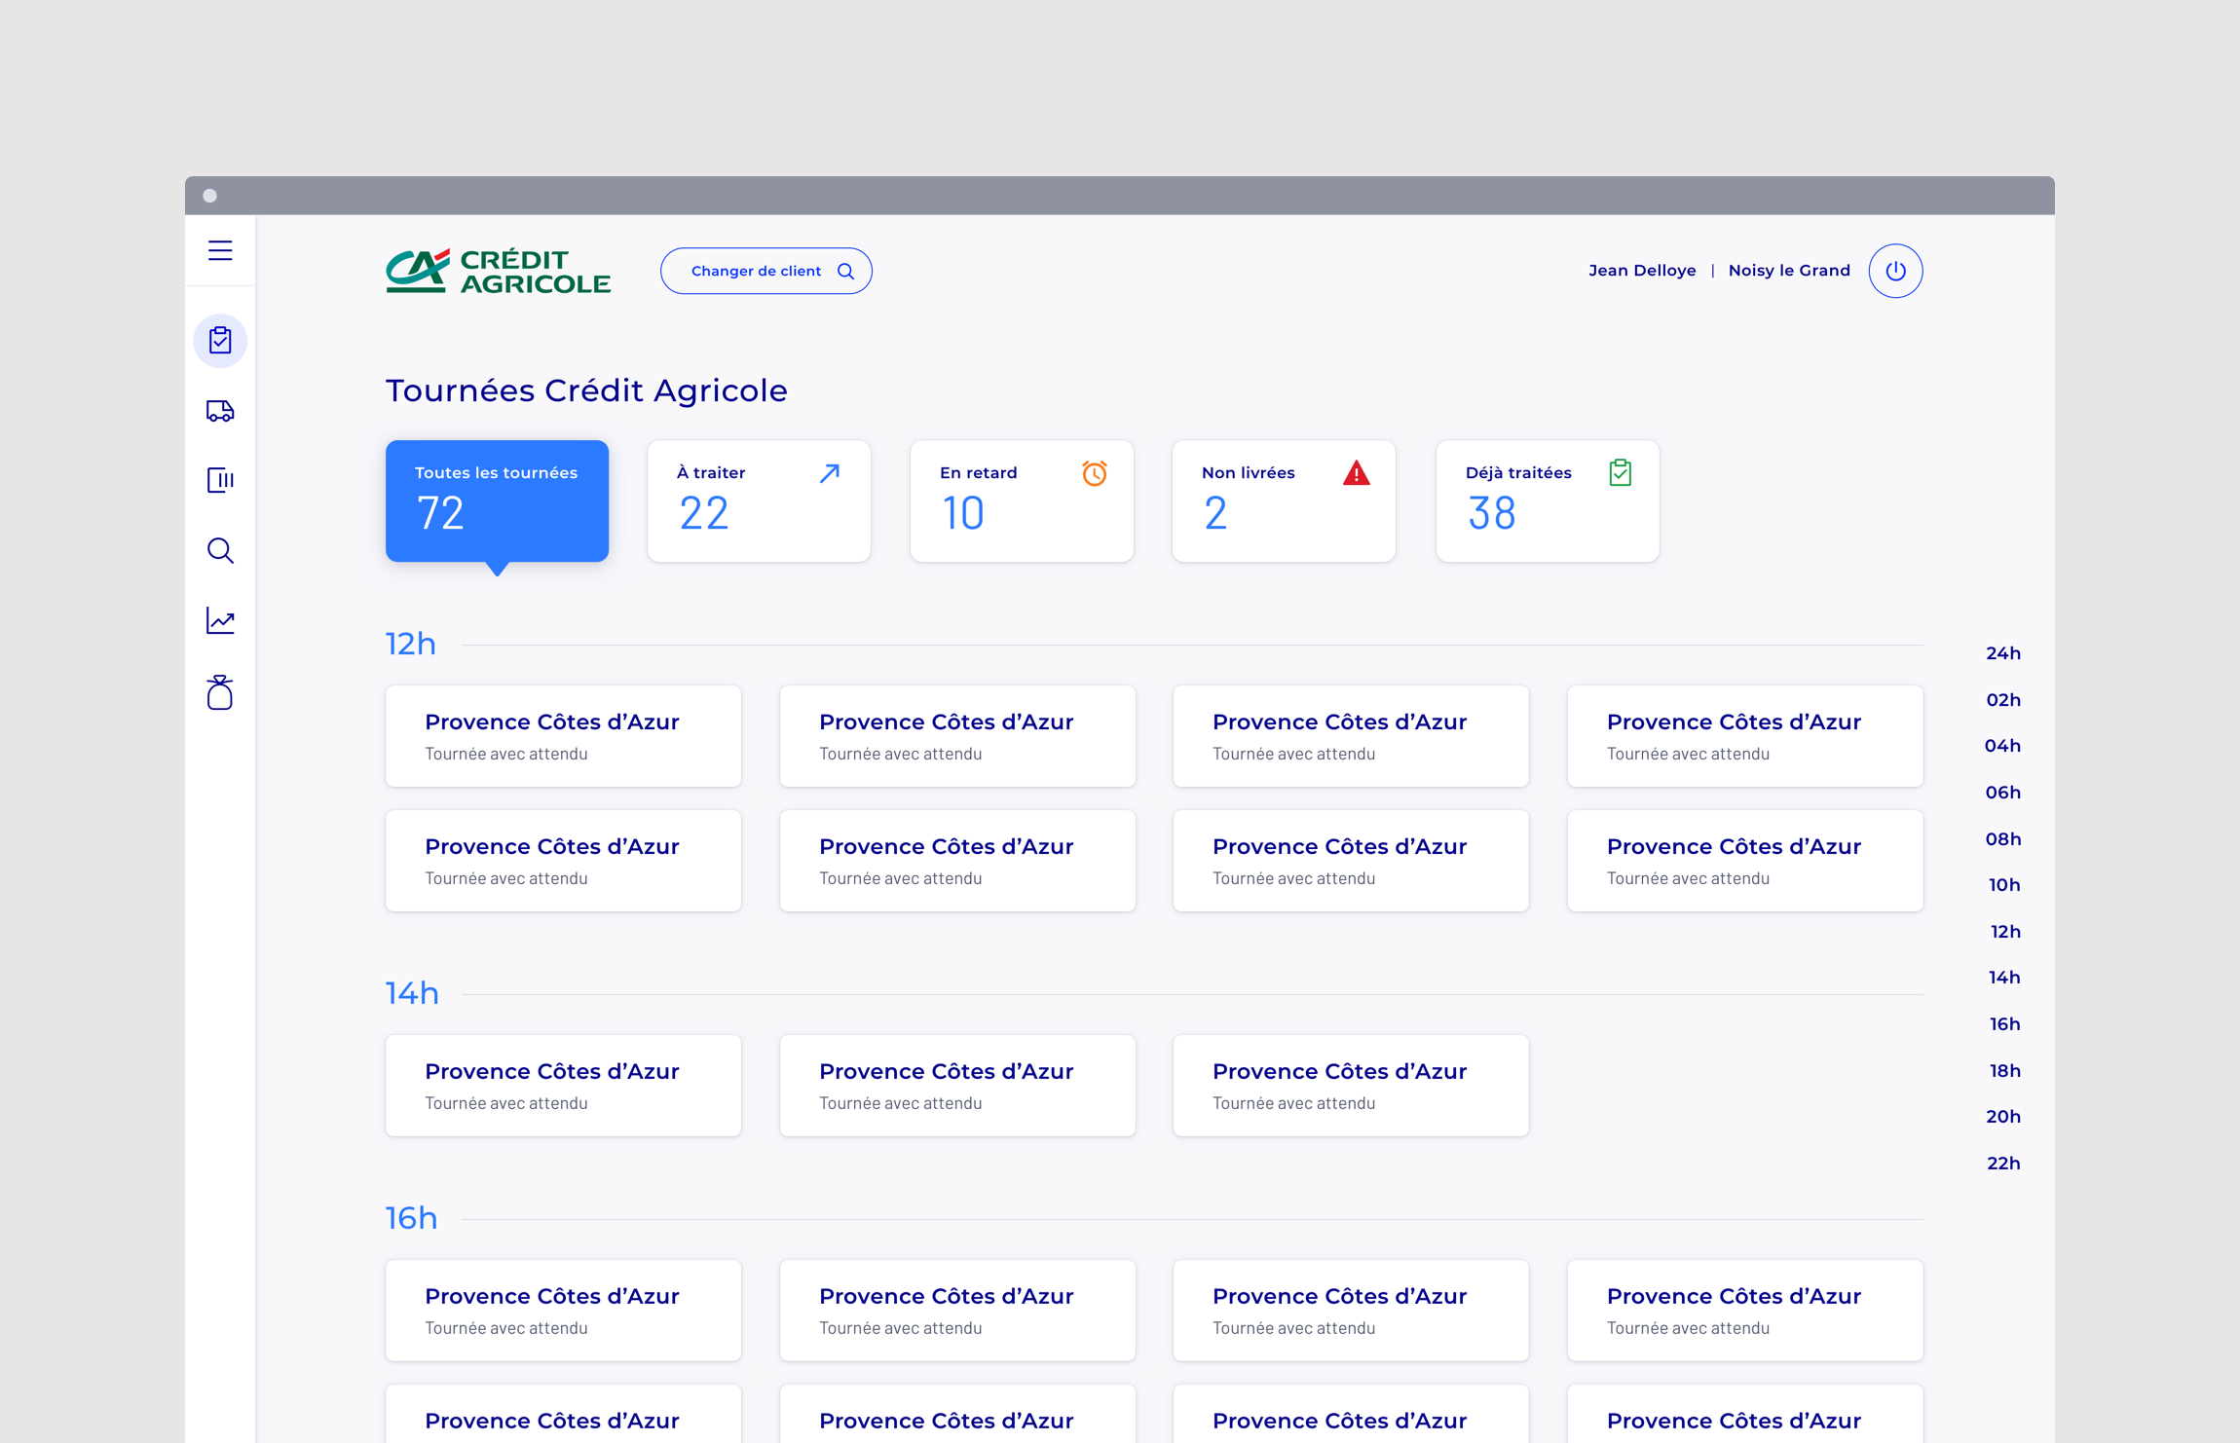Select the À traiter filter card
2240x1443 pixels.
[759, 500]
